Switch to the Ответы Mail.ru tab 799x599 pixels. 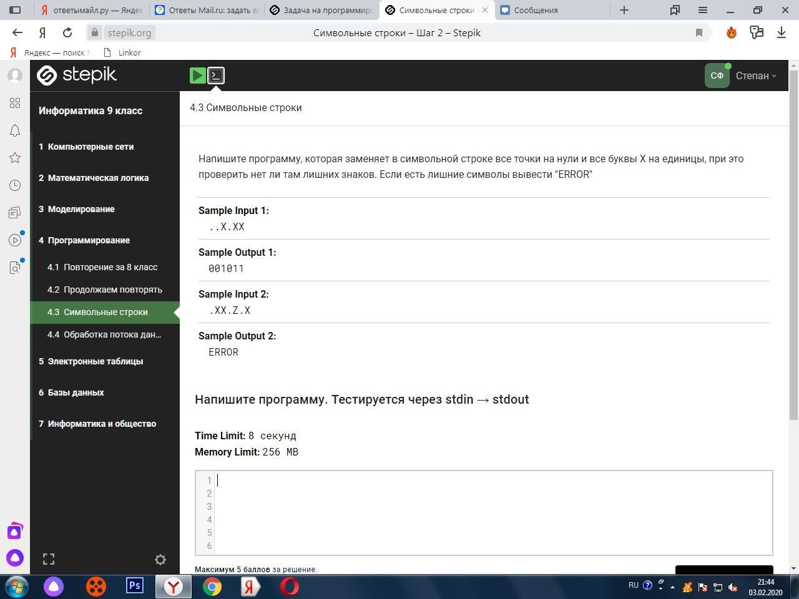(x=206, y=10)
